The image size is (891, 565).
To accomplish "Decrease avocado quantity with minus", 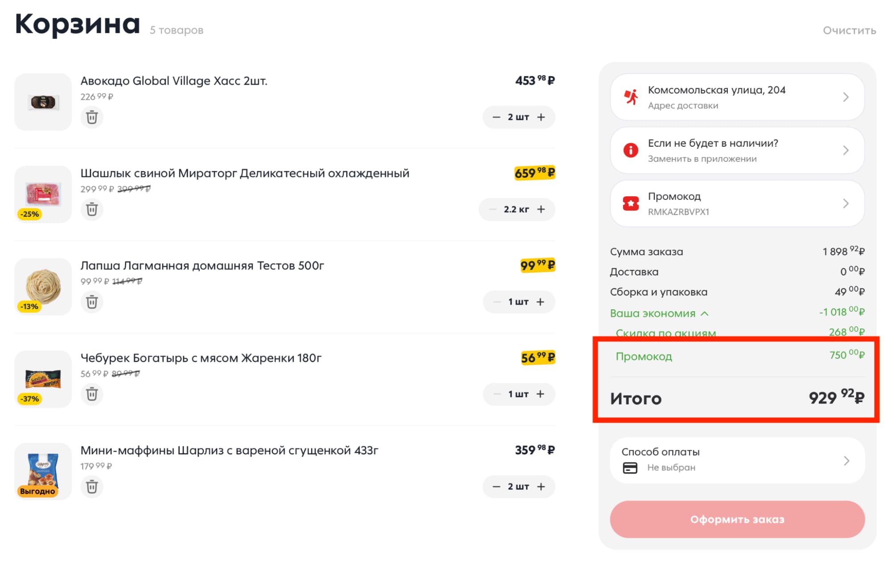I will (496, 117).
